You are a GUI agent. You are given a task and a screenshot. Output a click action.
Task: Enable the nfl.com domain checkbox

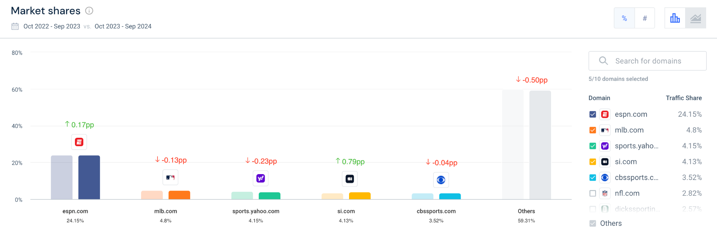pos(593,193)
